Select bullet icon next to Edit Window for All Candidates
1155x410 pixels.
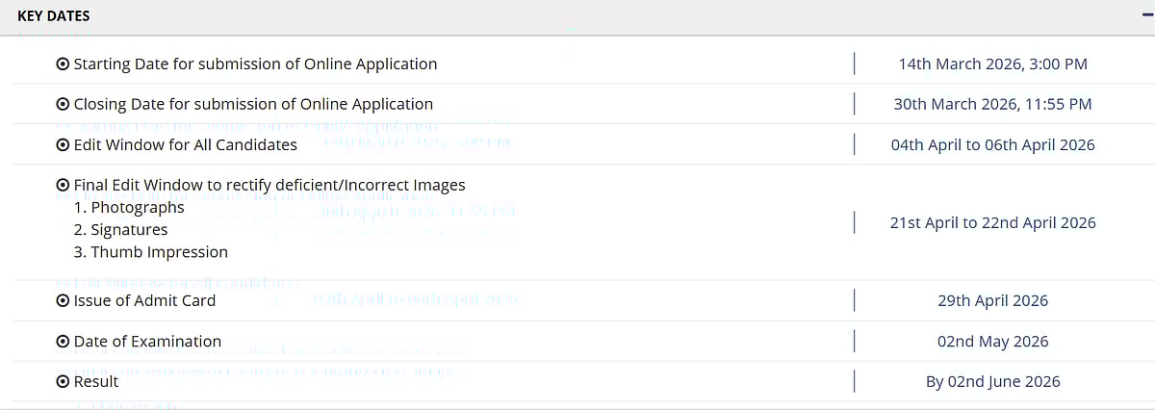click(x=63, y=145)
